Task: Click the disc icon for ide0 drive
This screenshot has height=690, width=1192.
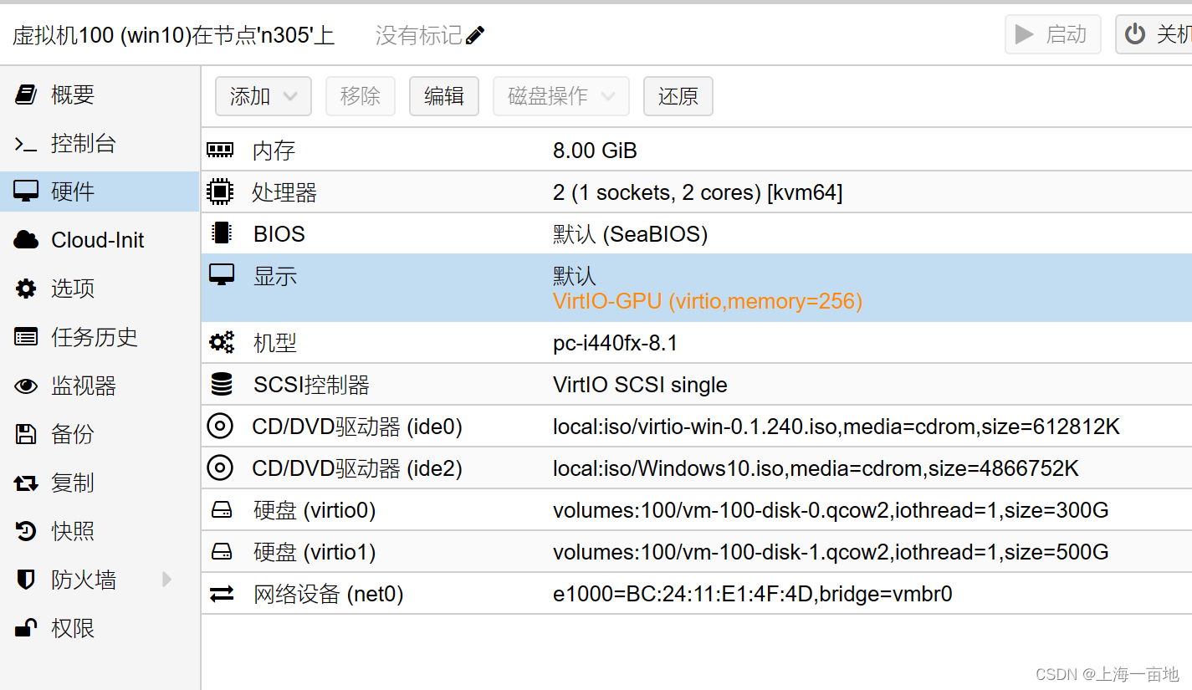Action: coord(220,427)
